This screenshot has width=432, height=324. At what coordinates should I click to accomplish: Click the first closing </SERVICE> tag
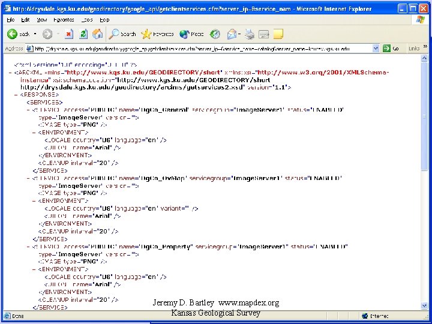pyautogui.click(x=50, y=171)
